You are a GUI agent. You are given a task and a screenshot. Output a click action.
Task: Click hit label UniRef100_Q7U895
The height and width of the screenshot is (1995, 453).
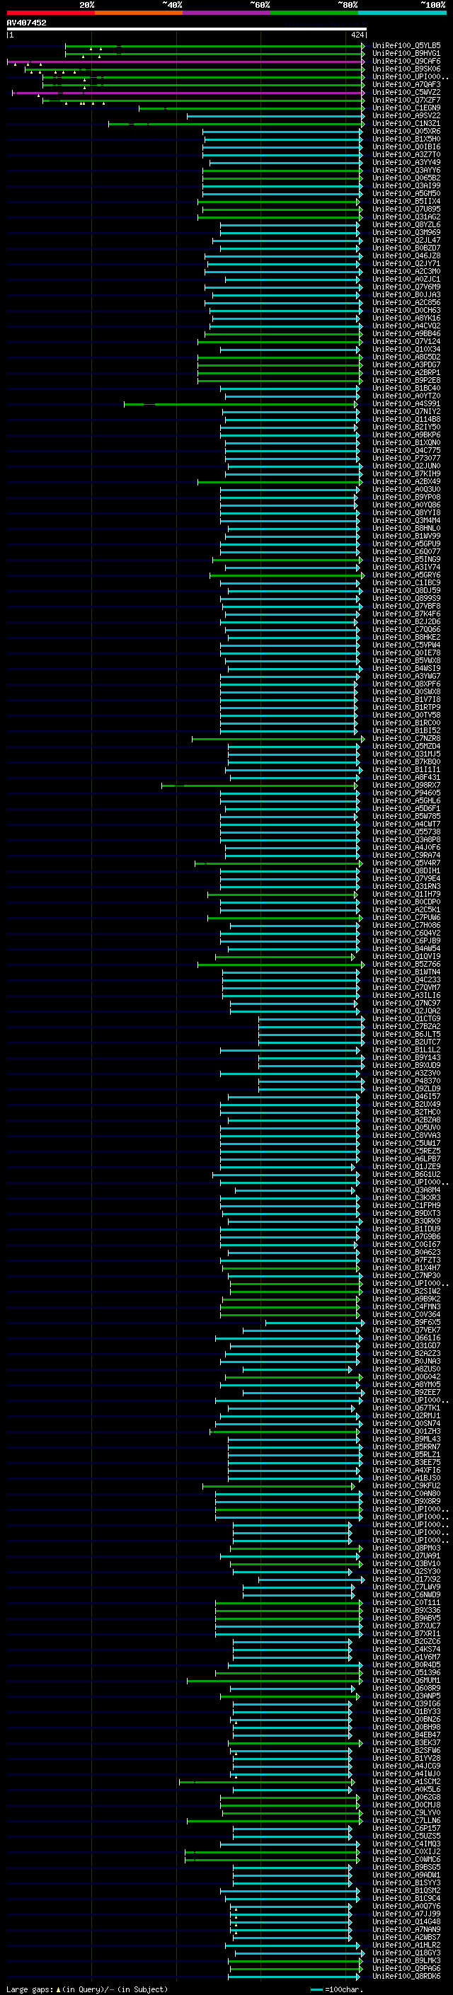point(406,209)
